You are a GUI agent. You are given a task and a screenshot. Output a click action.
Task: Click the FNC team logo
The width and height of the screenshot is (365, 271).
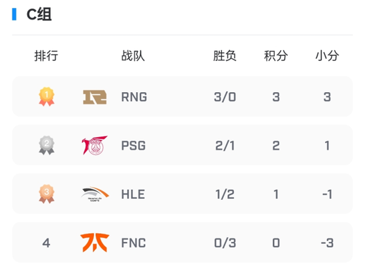95,243
